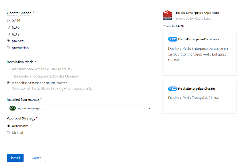
Task: Click the Approval Strategy label
Action: click(21, 119)
